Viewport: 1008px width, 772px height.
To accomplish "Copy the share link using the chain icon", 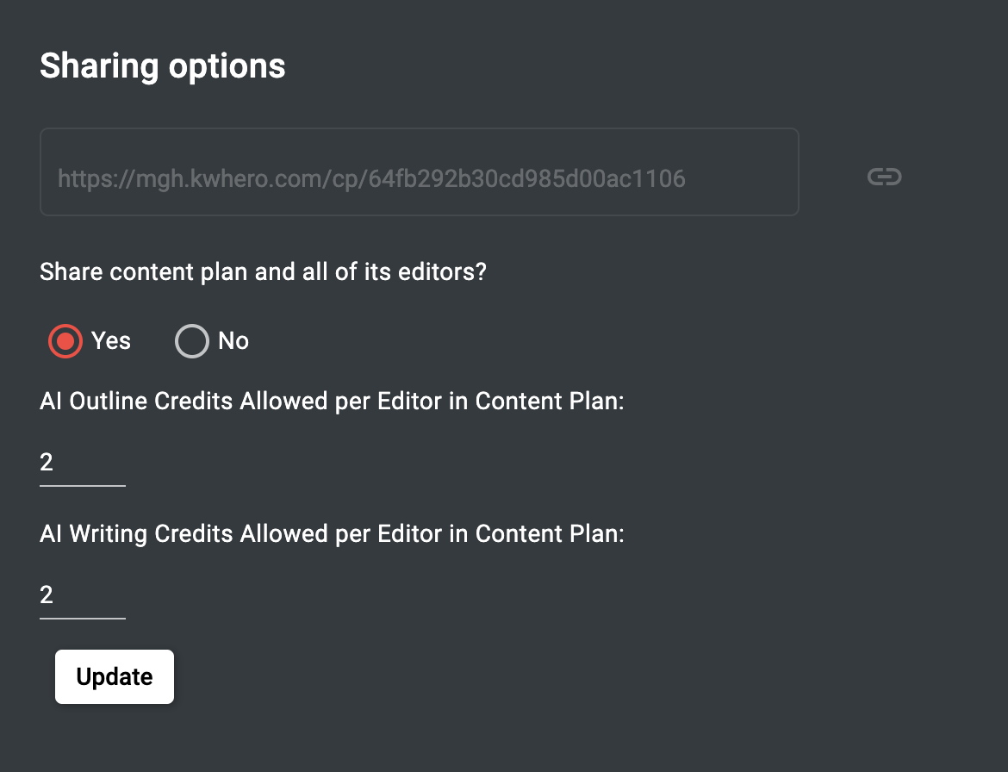I will [885, 177].
